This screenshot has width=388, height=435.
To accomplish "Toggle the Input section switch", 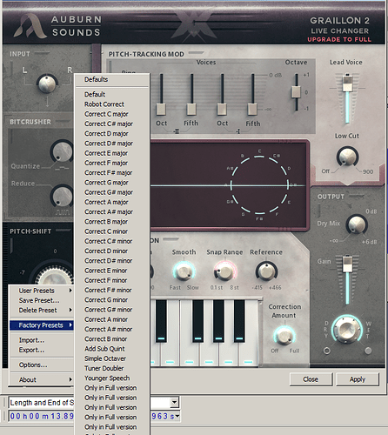I will (42, 53).
